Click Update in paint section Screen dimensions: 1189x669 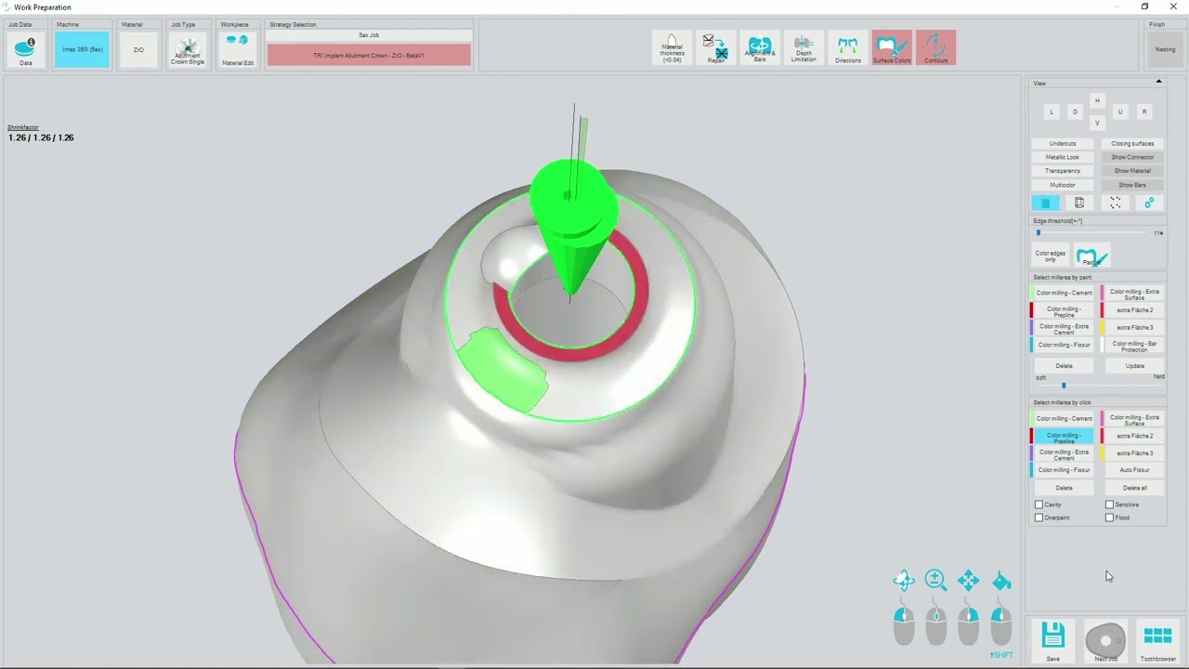pyautogui.click(x=1135, y=366)
